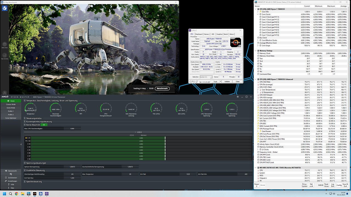Click Driver Update in HWiNFO
351x197 pixels.
point(305,185)
